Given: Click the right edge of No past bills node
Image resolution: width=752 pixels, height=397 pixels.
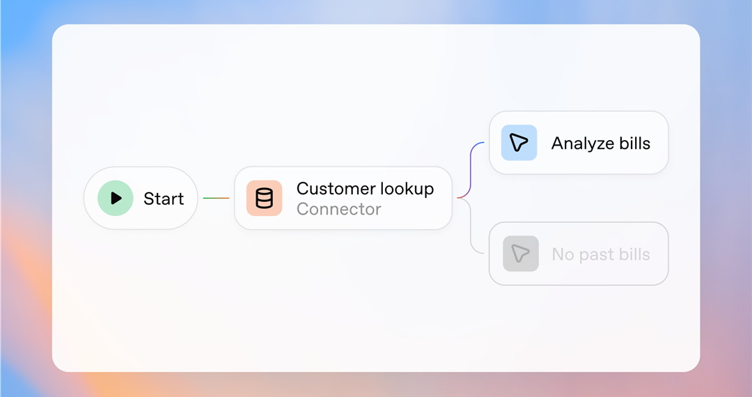Looking at the screenshot, I should pos(667,254).
